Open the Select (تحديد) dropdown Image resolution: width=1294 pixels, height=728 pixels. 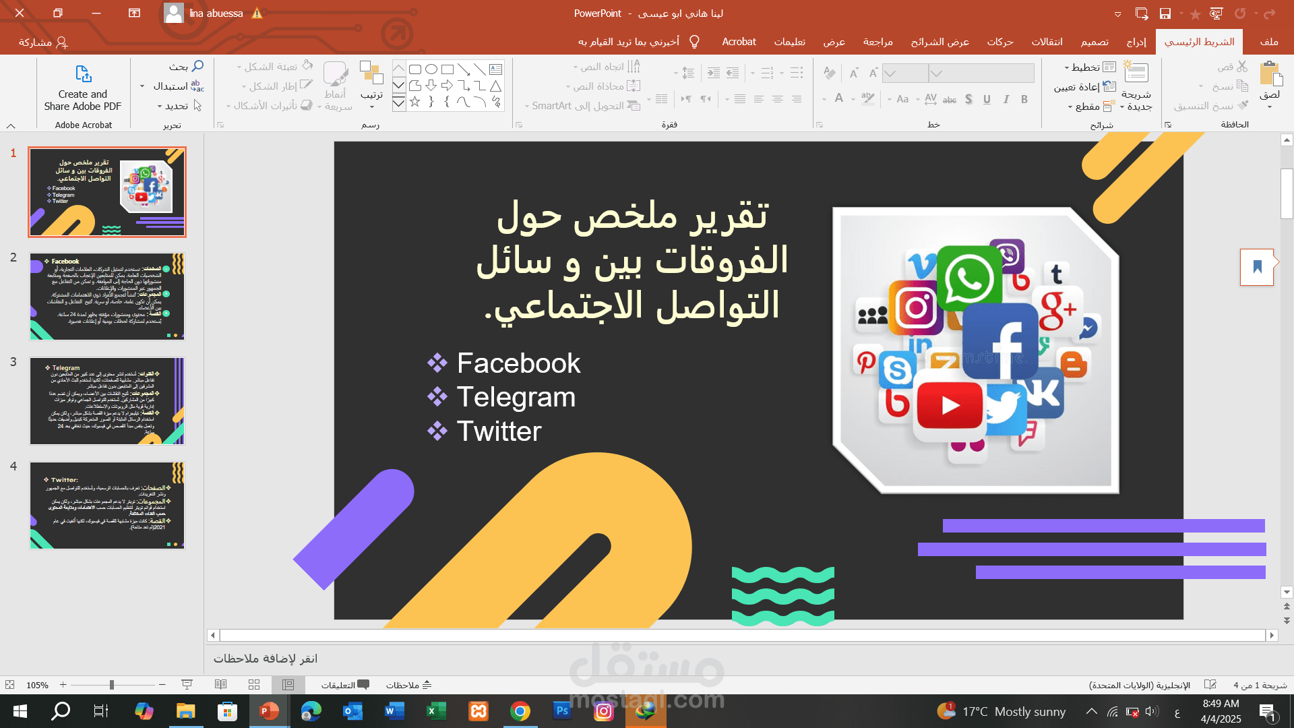pyautogui.click(x=180, y=106)
